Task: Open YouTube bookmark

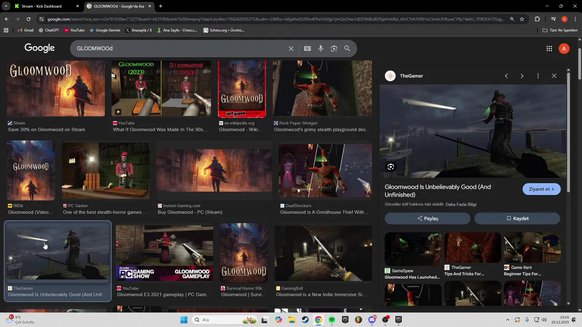Action: coord(74,30)
